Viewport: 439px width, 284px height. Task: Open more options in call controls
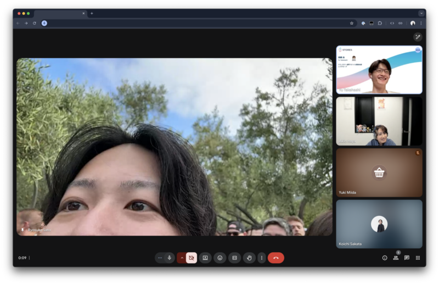pyautogui.click(x=262, y=258)
